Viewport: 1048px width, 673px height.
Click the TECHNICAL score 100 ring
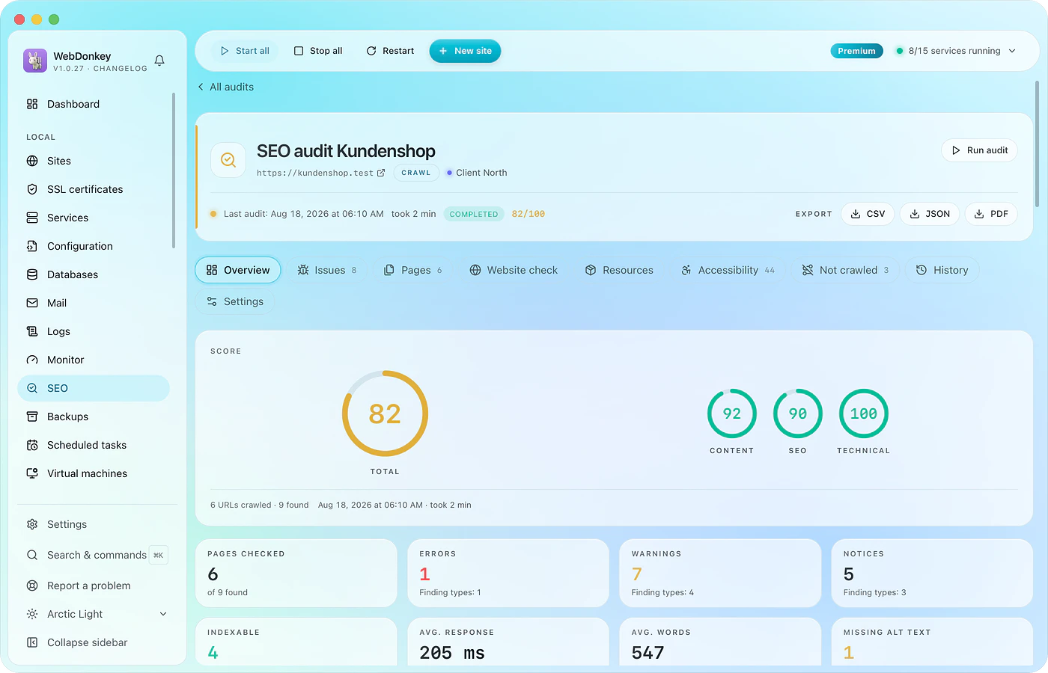pos(864,414)
